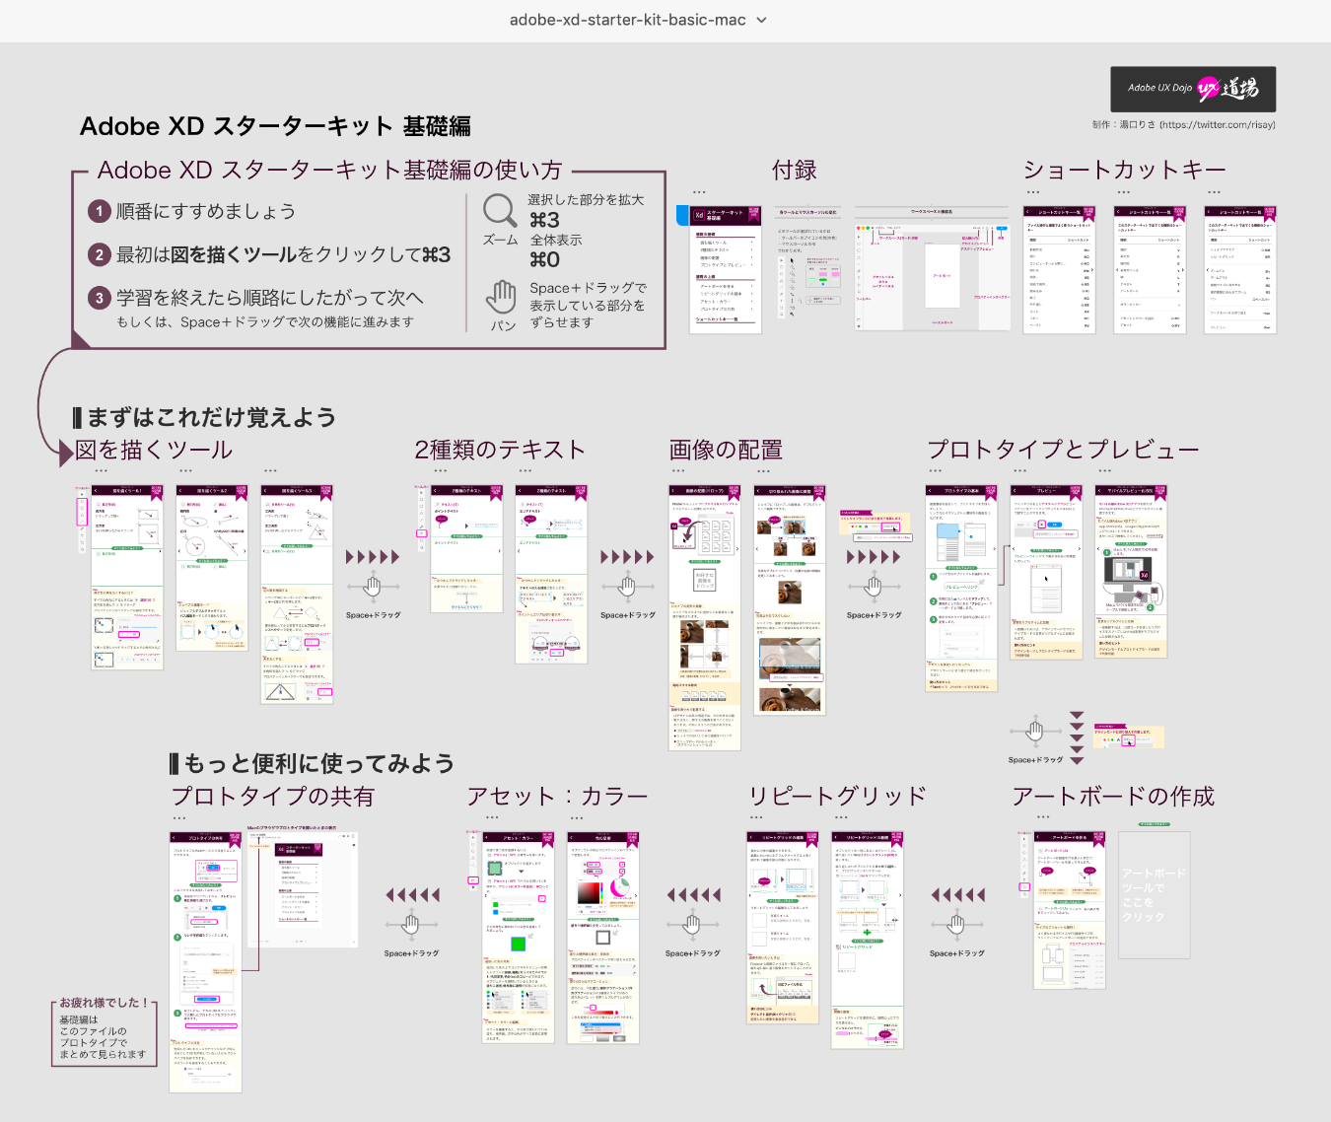Click ショートカットキー一覧 link in the menu artboard
1331x1122 pixels.
[717, 319]
